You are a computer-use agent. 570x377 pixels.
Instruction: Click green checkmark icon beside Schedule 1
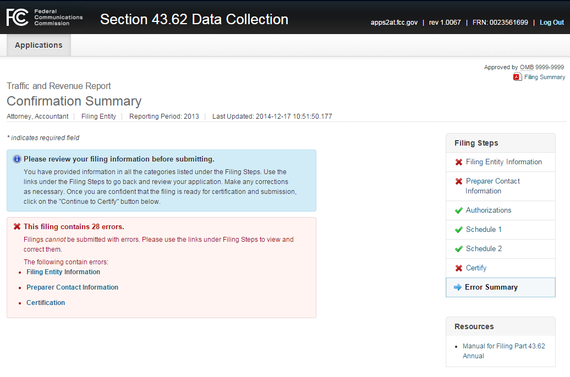(x=459, y=230)
